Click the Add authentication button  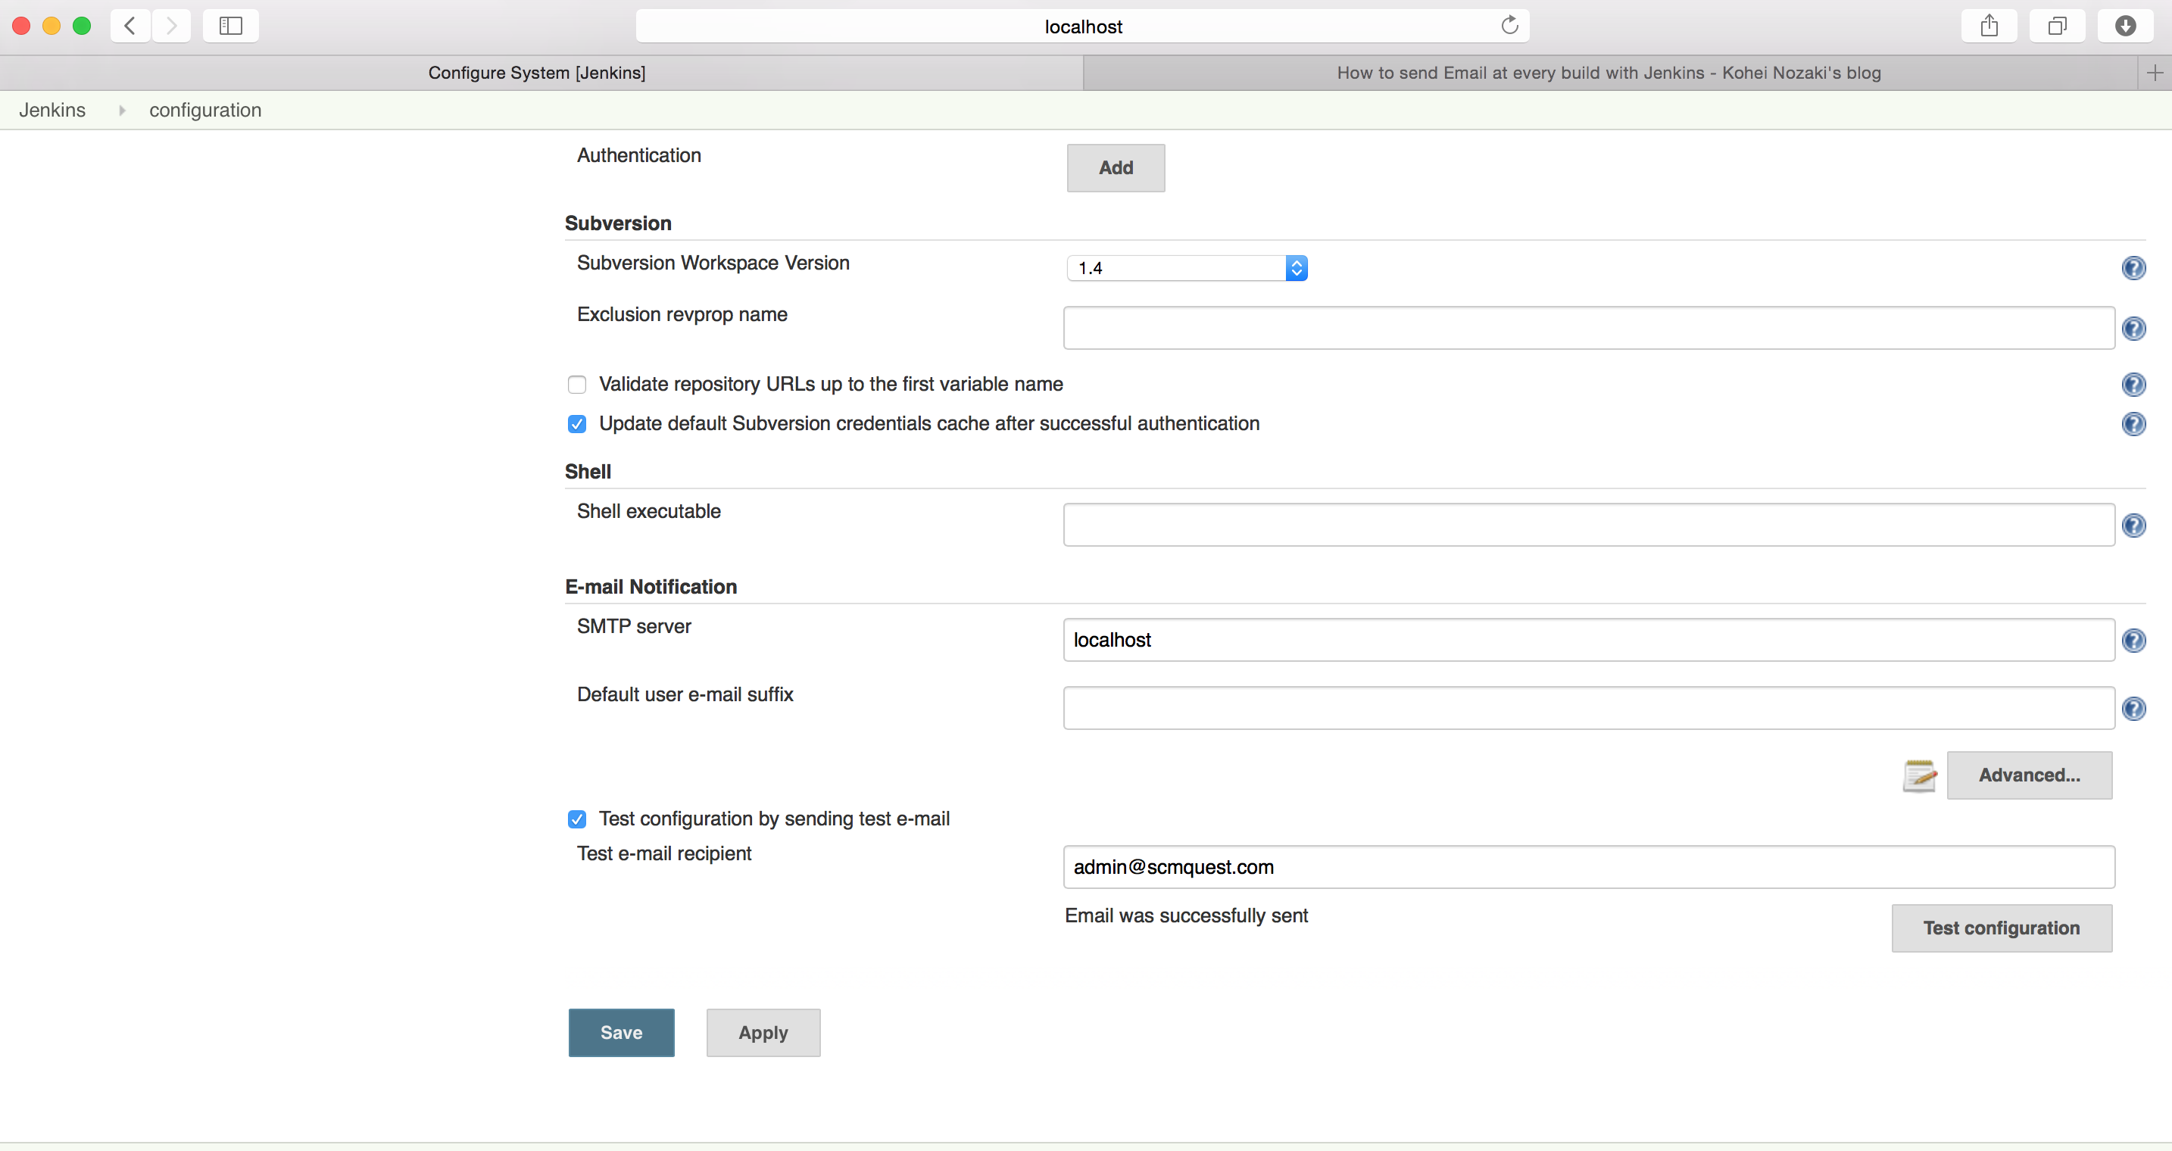coord(1116,168)
